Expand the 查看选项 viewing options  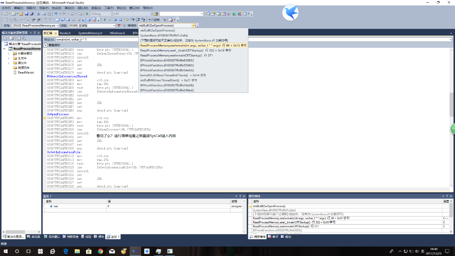pyautogui.click(x=45, y=45)
